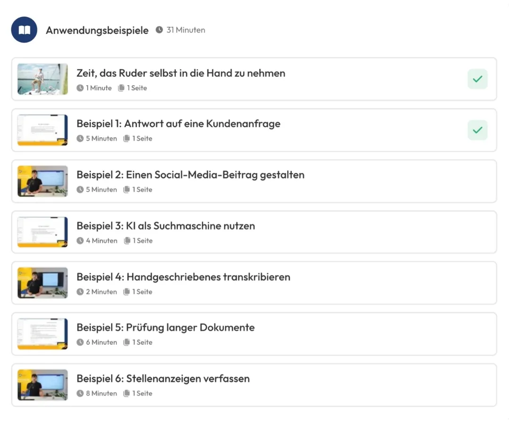Viewport: 509px width, 424px height.
Task: Click the completion checkmark for Beispiel 1
Action: click(x=477, y=130)
